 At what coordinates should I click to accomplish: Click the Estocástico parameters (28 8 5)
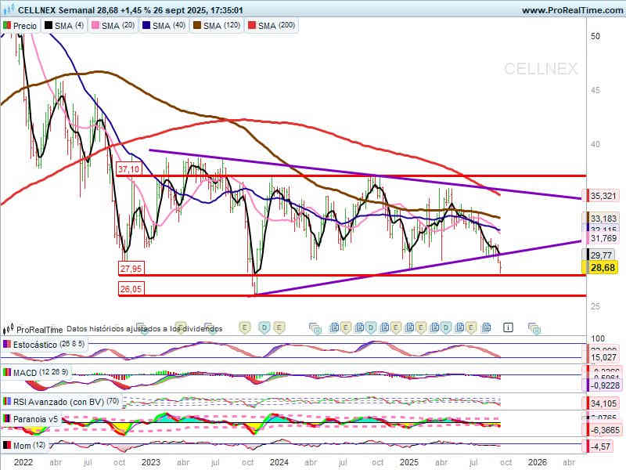click(72, 343)
